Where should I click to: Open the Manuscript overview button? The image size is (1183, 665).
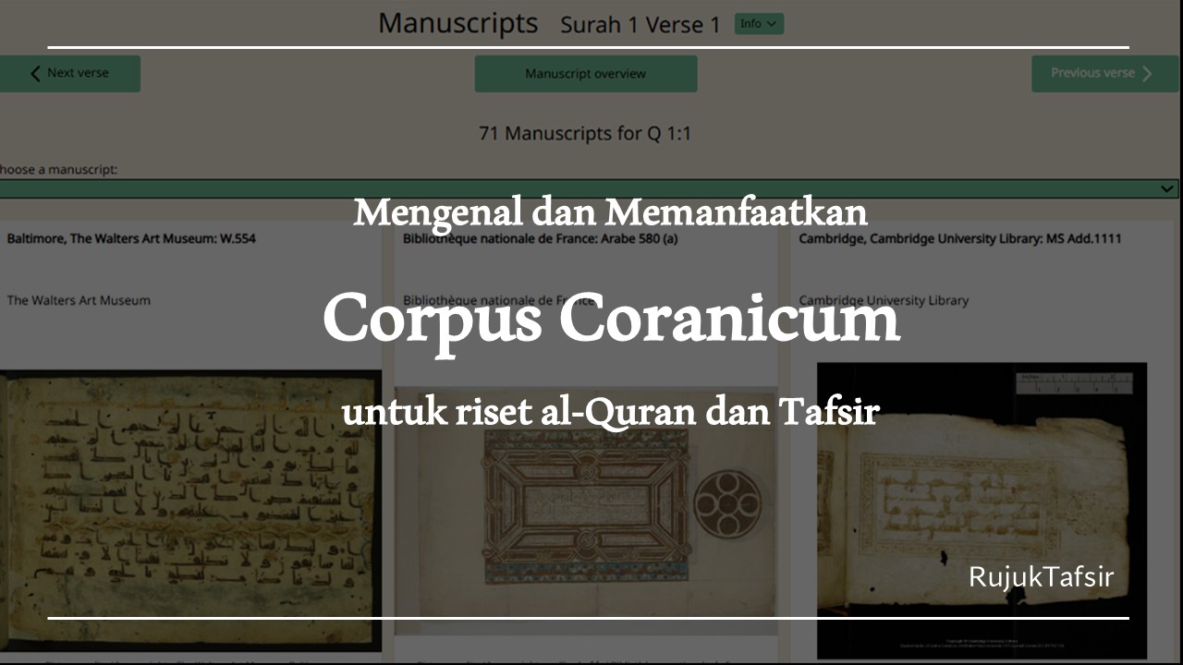point(586,74)
